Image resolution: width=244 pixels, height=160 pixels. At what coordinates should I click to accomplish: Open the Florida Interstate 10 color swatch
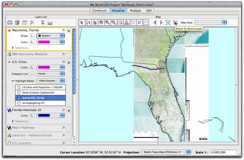(51, 115)
